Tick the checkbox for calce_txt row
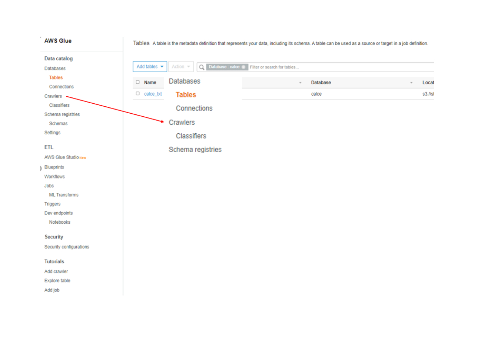Image resolution: width=478 pixels, height=337 pixels. (138, 94)
